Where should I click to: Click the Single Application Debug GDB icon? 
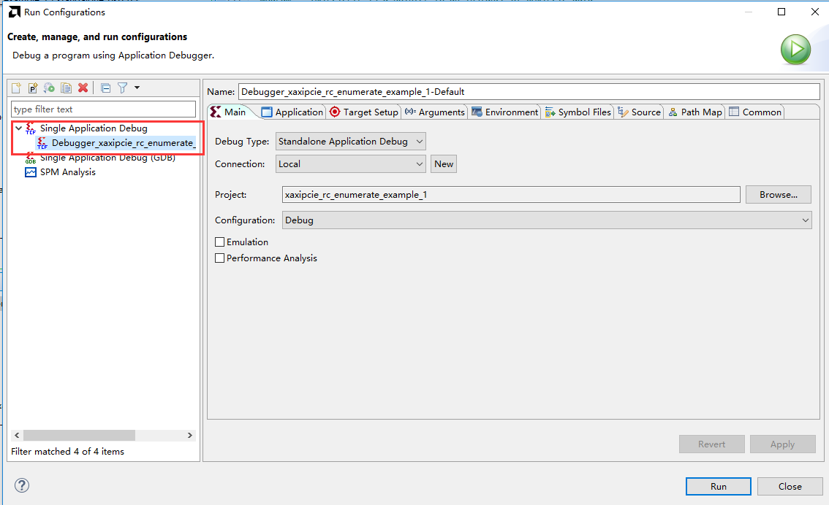(31, 158)
